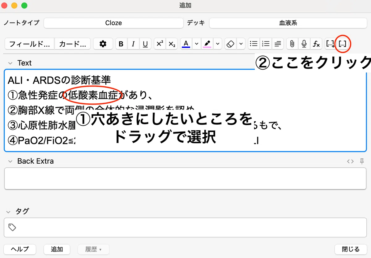Change deck from 血液系

[x=288, y=23]
